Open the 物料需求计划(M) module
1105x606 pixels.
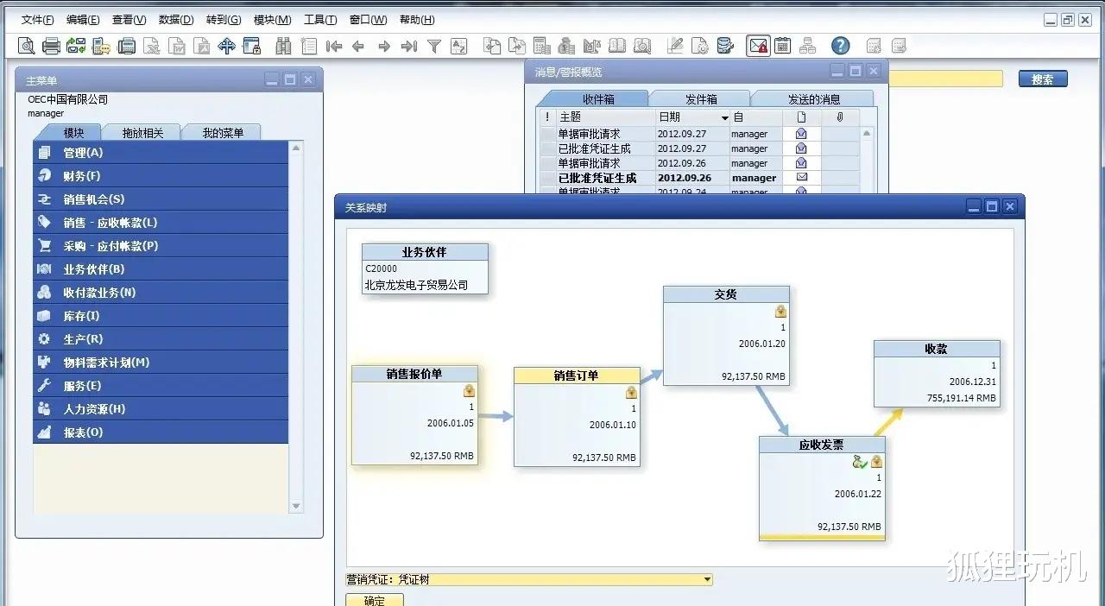coord(161,363)
